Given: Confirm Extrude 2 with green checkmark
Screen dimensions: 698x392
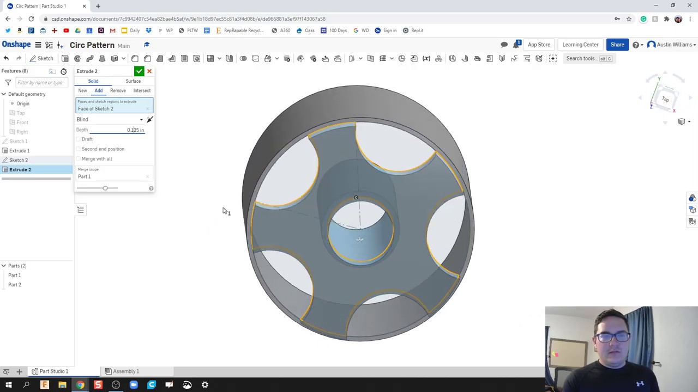Looking at the screenshot, I should pos(139,71).
